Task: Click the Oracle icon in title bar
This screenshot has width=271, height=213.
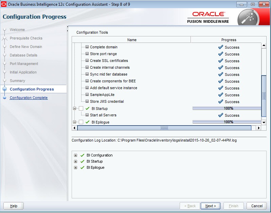Action: point(4,4)
